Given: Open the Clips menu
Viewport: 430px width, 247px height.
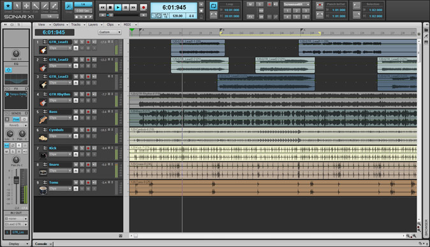Looking at the screenshot, I should tap(112, 25).
